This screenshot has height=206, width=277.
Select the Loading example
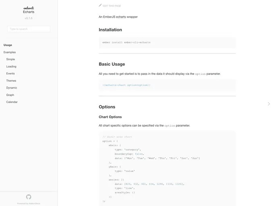11,66
